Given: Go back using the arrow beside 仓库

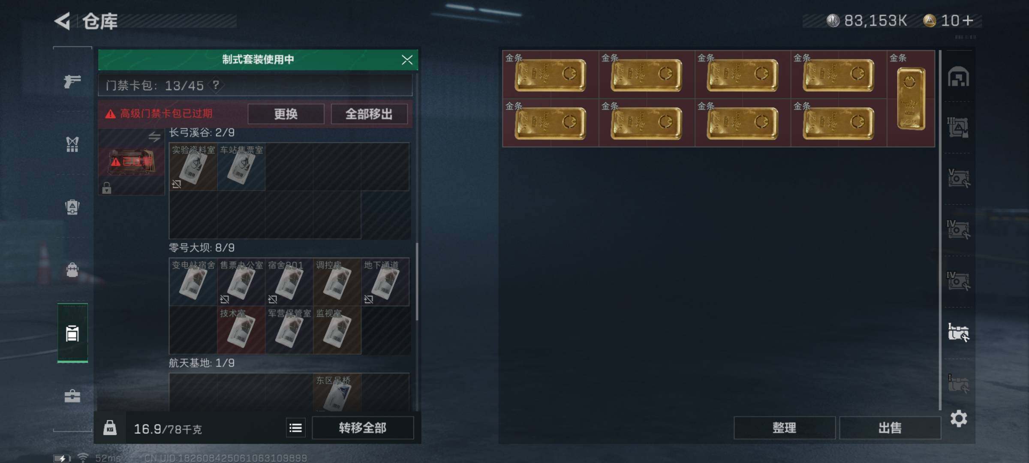Looking at the screenshot, I should point(63,21).
